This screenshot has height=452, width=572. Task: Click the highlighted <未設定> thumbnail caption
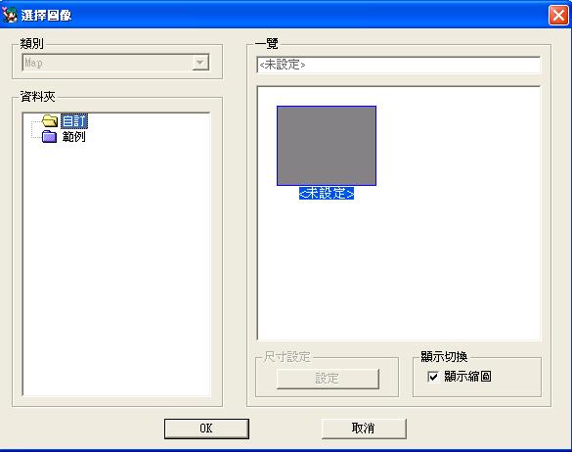pyautogui.click(x=327, y=193)
